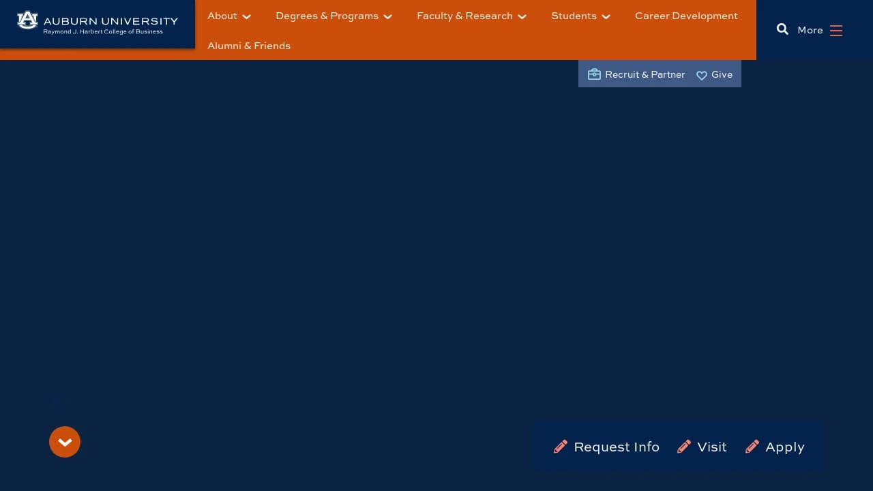Click the Request Info action

point(616,447)
